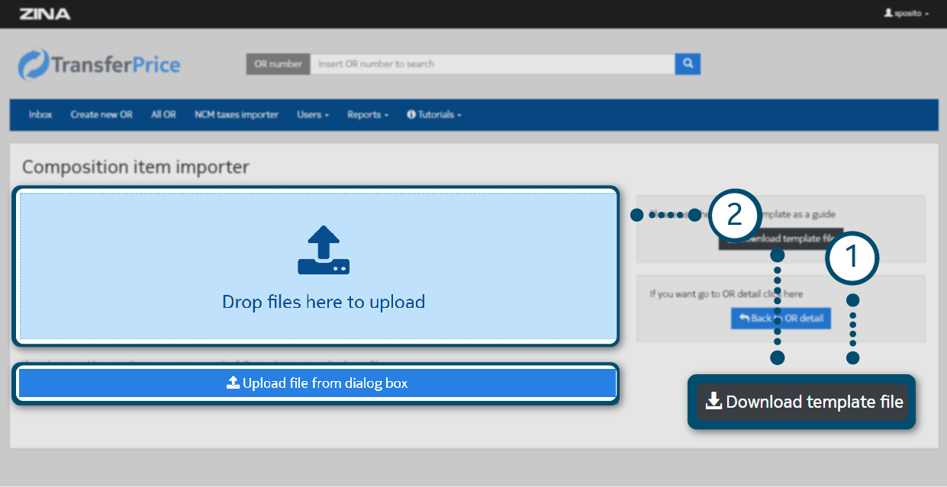Open the All OR page
The height and width of the screenshot is (487, 947).
(x=163, y=115)
